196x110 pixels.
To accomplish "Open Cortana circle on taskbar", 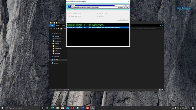I will (42, 108).
